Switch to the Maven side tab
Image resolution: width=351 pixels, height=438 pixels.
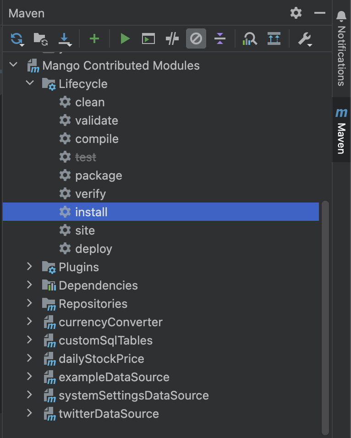[341, 130]
